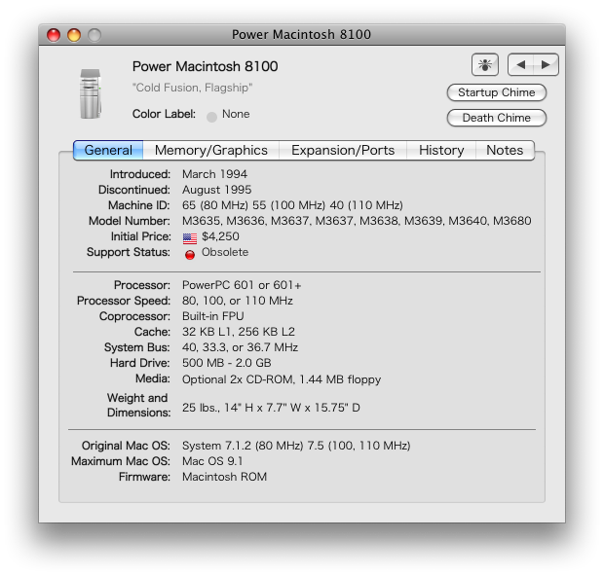
Task: Play the Death Chime
Action: (497, 118)
